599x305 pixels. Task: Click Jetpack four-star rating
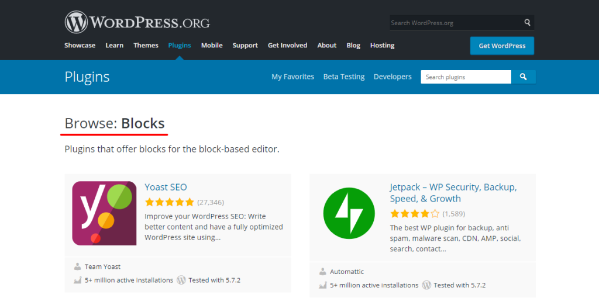pyautogui.click(x=415, y=214)
